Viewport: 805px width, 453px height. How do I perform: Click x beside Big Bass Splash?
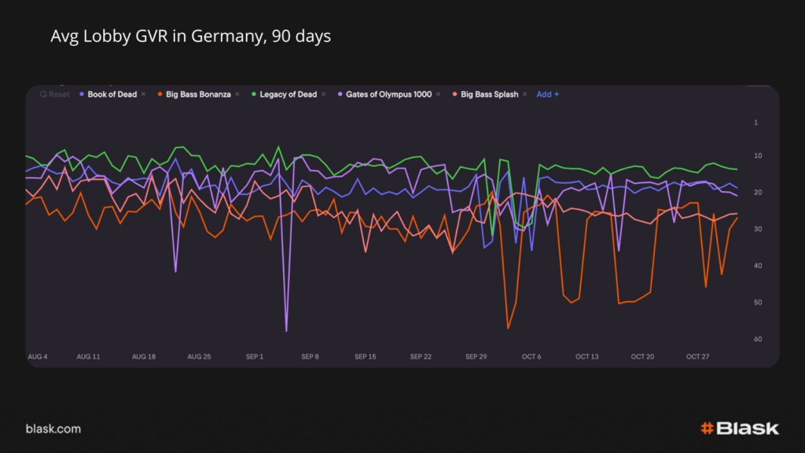(x=524, y=94)
